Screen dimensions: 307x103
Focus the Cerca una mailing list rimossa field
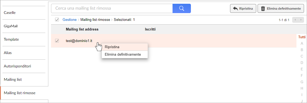(x=112, y=9)
